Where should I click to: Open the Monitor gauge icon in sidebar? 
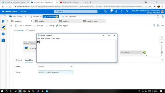point(3,34)
